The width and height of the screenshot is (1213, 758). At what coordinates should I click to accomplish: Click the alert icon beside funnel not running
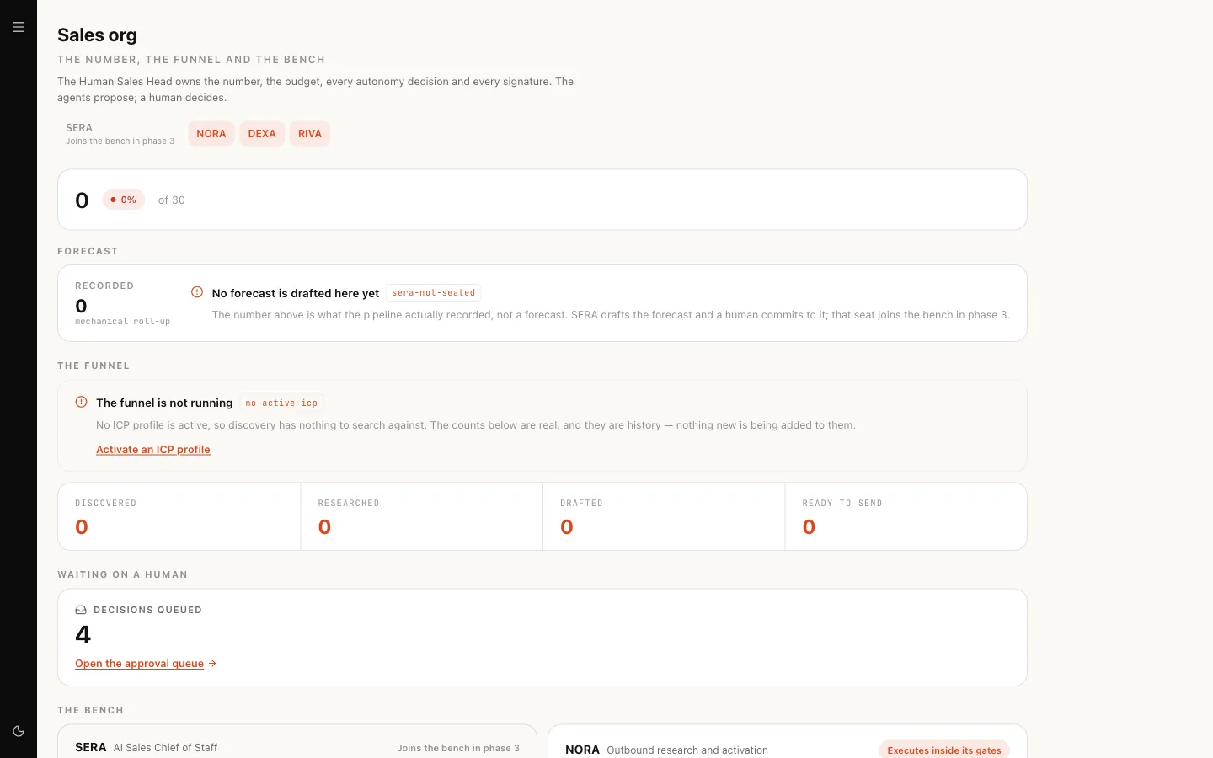82,402
